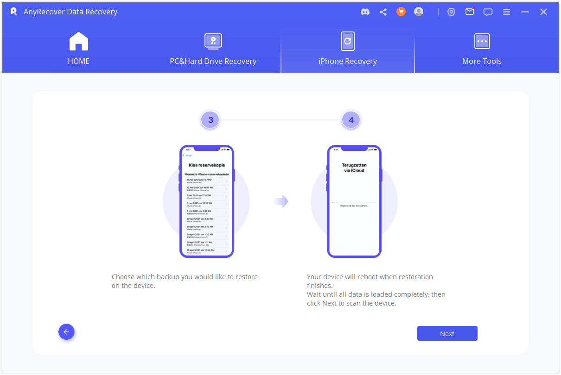This screenshot has width=561, height=375.
Task: Open the hexagon settings icon
Action: (451, 12)
